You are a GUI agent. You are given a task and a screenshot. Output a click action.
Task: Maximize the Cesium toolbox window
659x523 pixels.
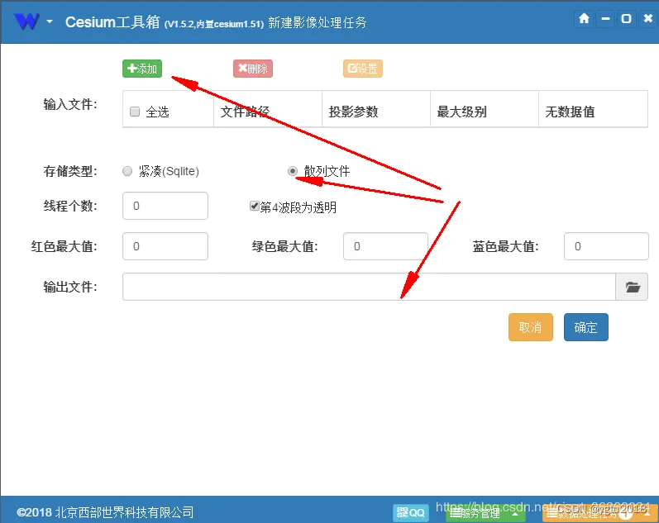tap(626, 18)
